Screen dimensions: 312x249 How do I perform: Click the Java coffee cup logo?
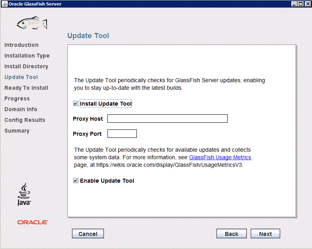24,194
